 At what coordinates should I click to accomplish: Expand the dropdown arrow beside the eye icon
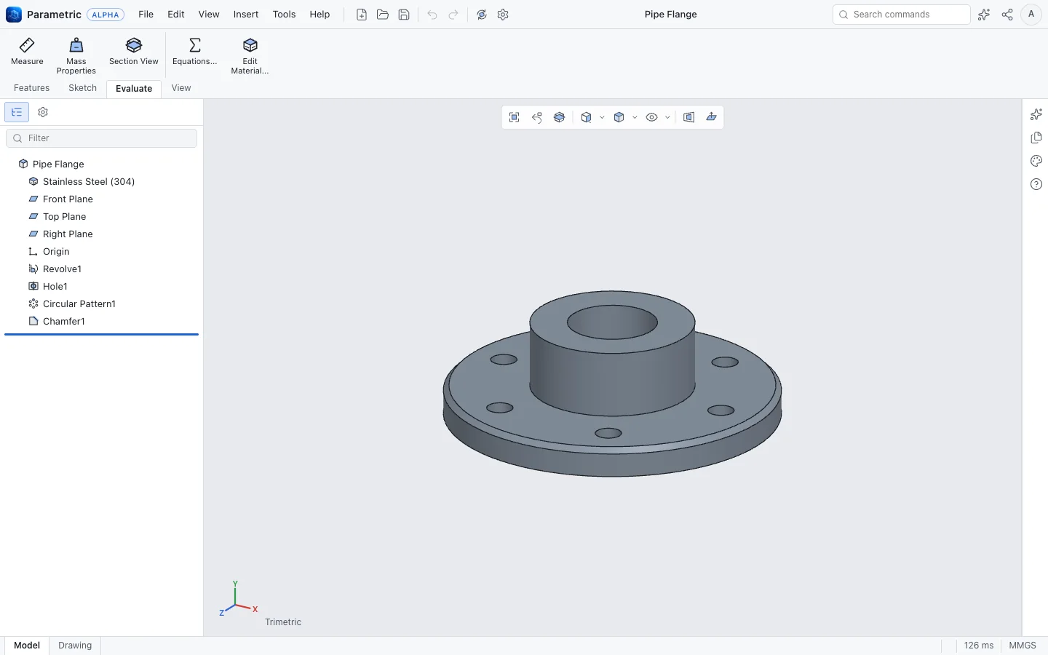667,117
